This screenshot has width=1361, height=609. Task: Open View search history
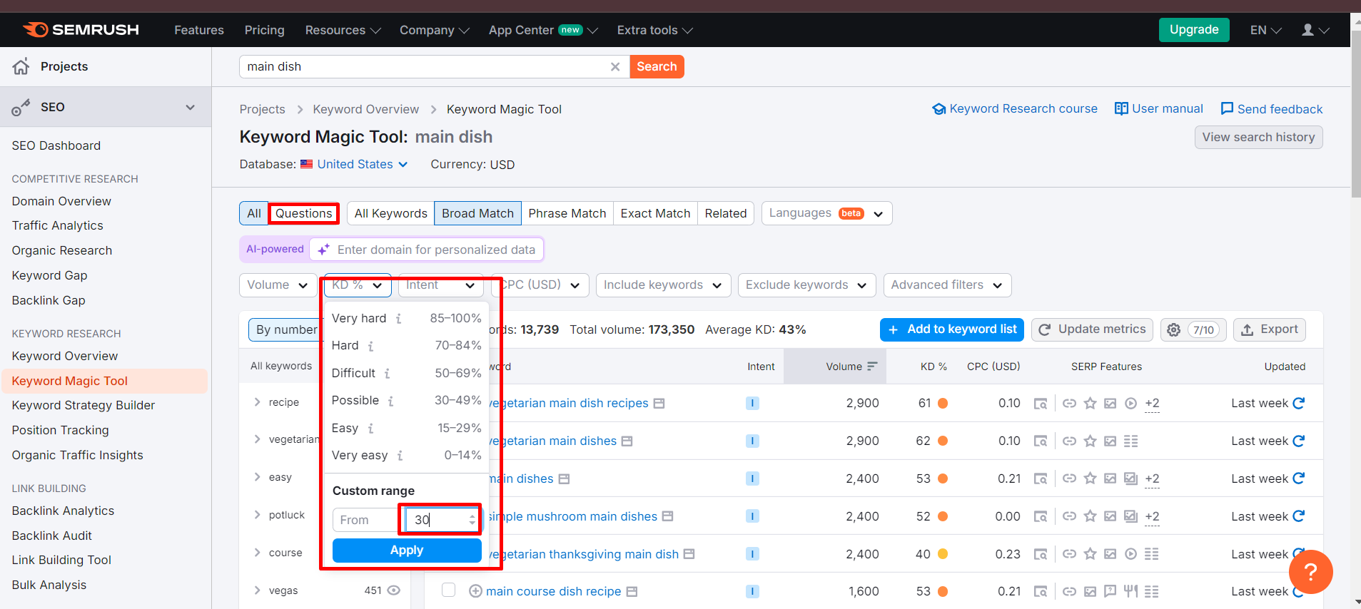pos(1258,137)
